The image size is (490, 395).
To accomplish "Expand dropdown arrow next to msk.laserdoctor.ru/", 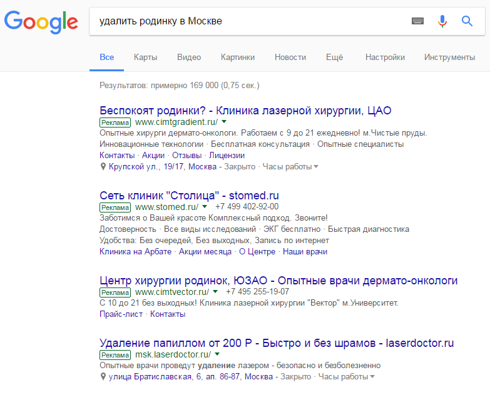I will [217, 354].
